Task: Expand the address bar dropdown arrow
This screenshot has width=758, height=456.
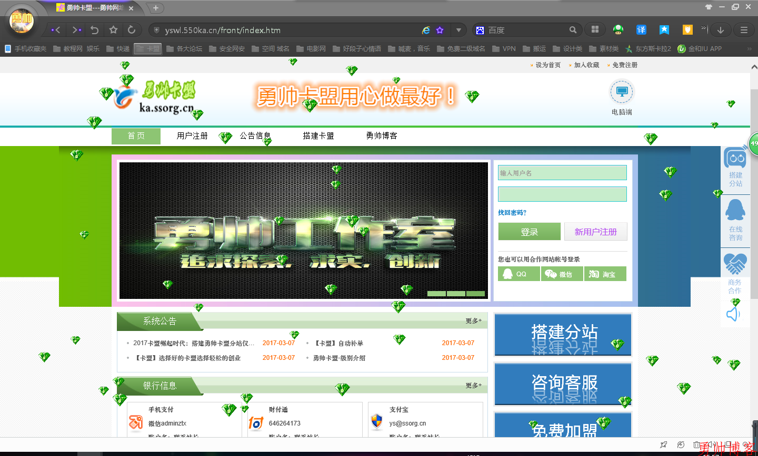Action: pos(458,30)
